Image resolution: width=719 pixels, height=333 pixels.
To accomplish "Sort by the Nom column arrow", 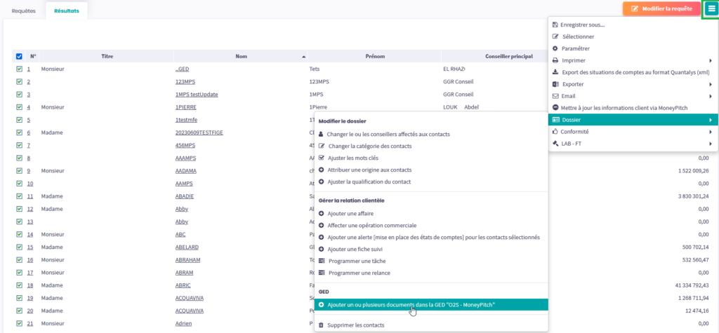I will pos(304,56).
